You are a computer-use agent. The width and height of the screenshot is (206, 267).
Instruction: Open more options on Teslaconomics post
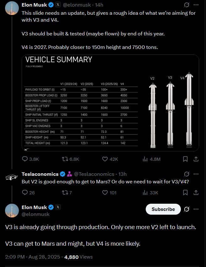[196, 174]
